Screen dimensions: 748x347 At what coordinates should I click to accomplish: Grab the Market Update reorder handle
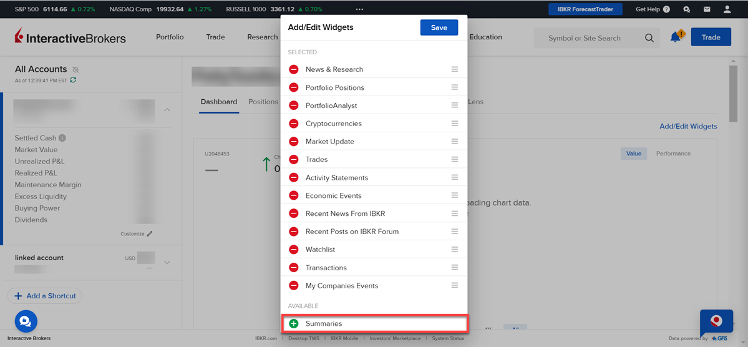pyautogui.click(x=455, y=141)
